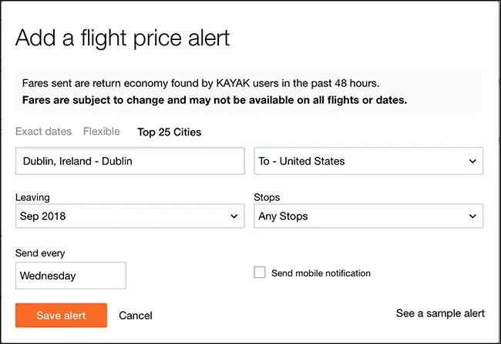Click the chevron arrow on destination dropdown
The width and height of the screenshot is (501, 344).
pos(472,162)
